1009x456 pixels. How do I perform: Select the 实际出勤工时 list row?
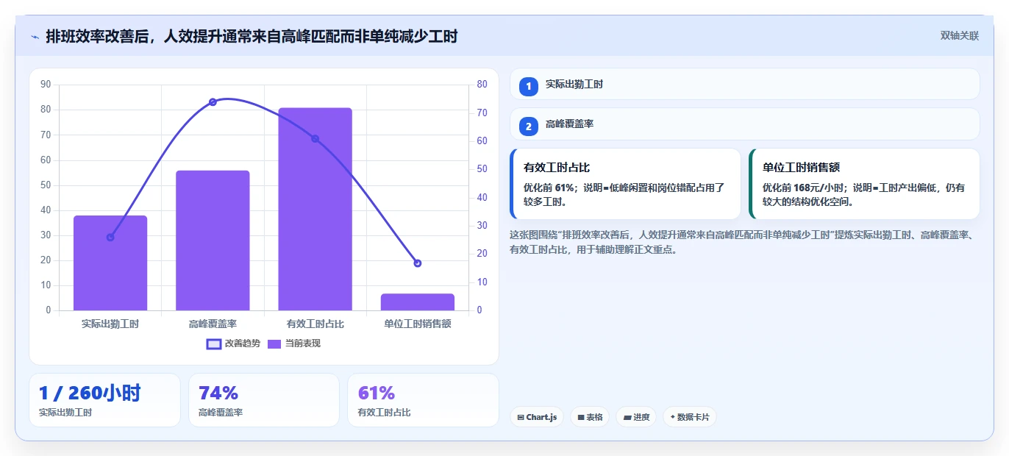744,84
